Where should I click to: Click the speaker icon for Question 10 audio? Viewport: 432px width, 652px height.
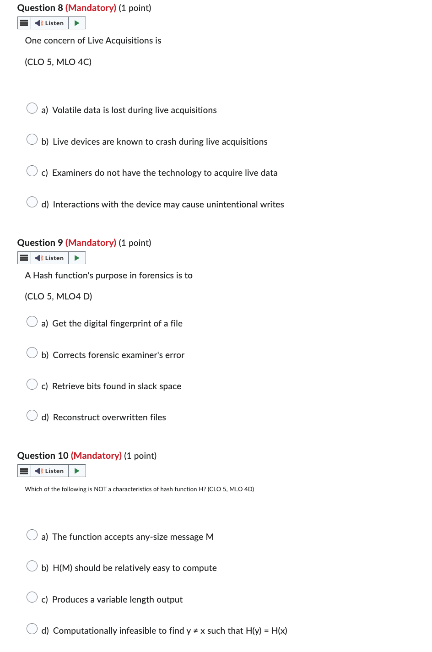pyautogui.click(x=38, y=471)
